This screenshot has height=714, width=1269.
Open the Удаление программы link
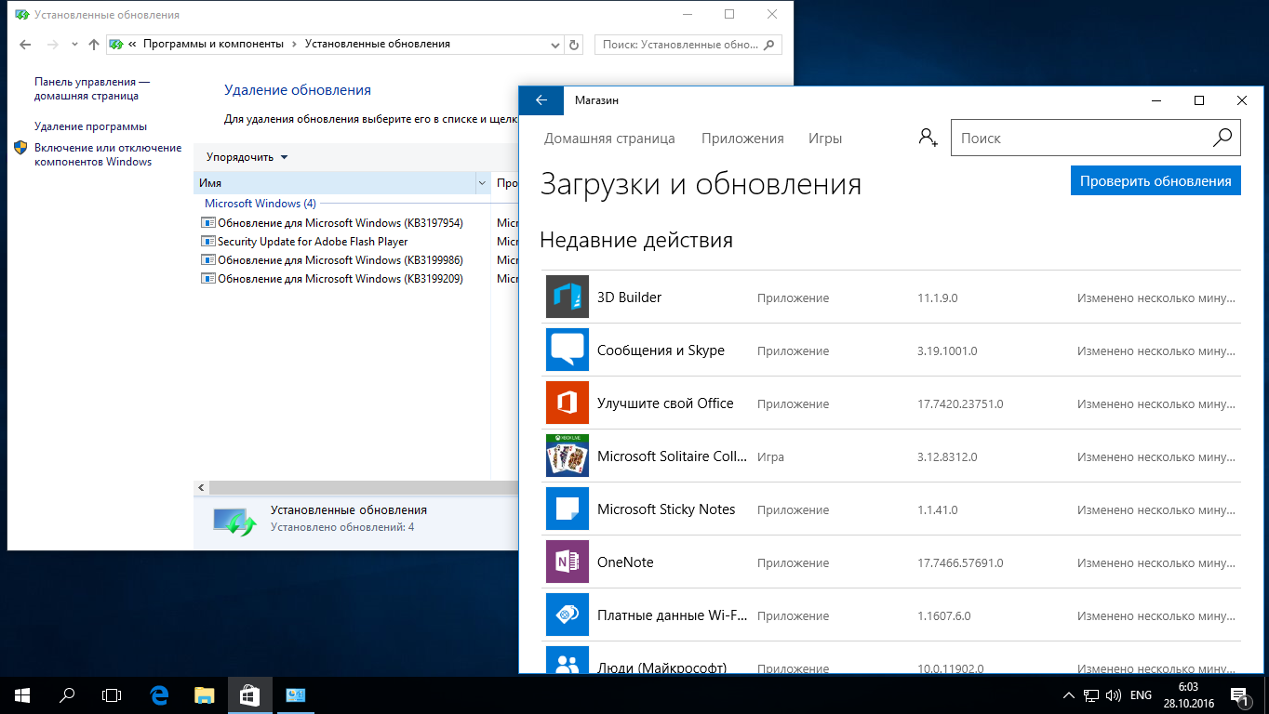[x=90, y=126]
